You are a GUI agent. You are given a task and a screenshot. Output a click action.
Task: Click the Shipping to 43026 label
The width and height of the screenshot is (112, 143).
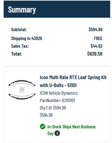(26, 38)
